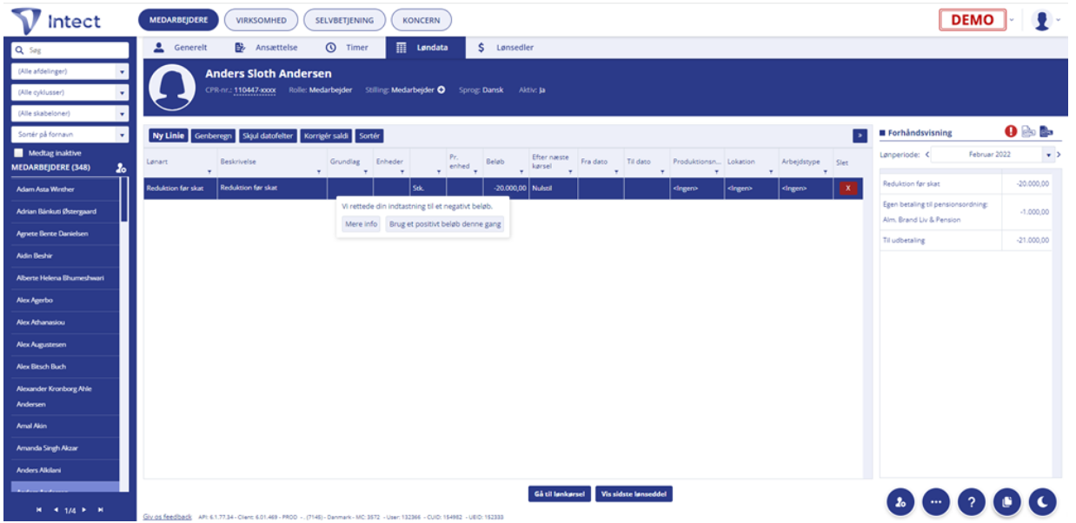Open the Generelt tab
1076x523 pixels.
(181, 48)
